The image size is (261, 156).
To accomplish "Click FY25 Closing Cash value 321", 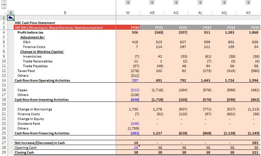I will point(249,152).
